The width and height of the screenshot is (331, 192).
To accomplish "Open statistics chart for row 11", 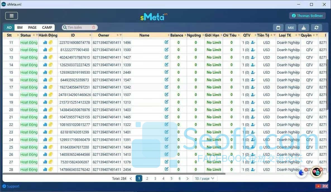I will pyautogui.click(x=45, y=42).
